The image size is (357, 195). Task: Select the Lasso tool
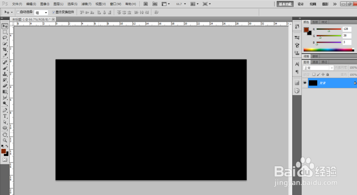click(x=5, y=38)
